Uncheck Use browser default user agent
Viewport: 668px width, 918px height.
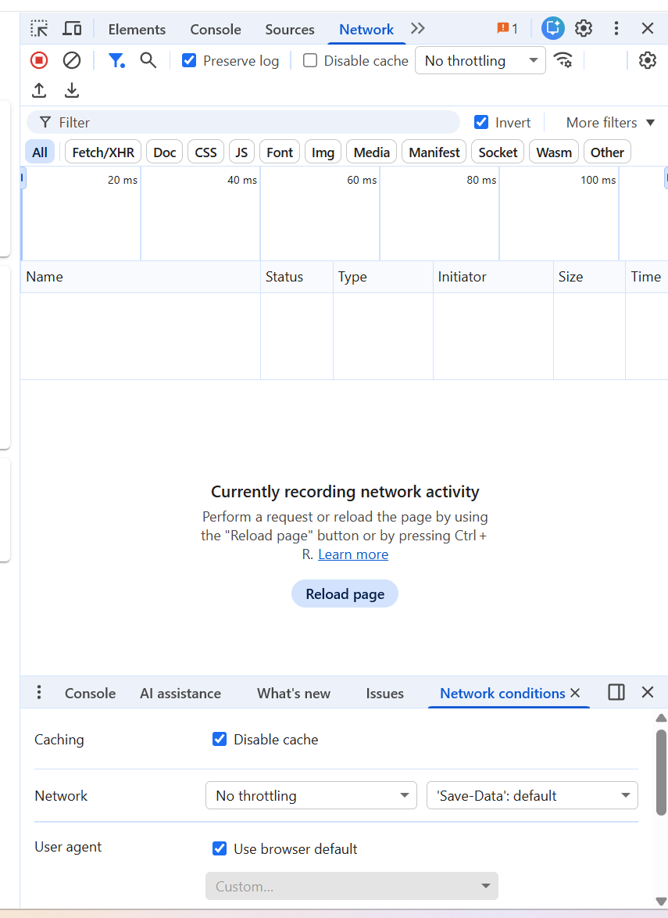(x=220, y=848)
